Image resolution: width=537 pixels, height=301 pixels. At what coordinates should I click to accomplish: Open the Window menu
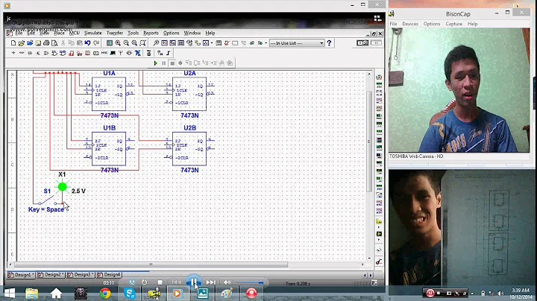click(192, 34)
